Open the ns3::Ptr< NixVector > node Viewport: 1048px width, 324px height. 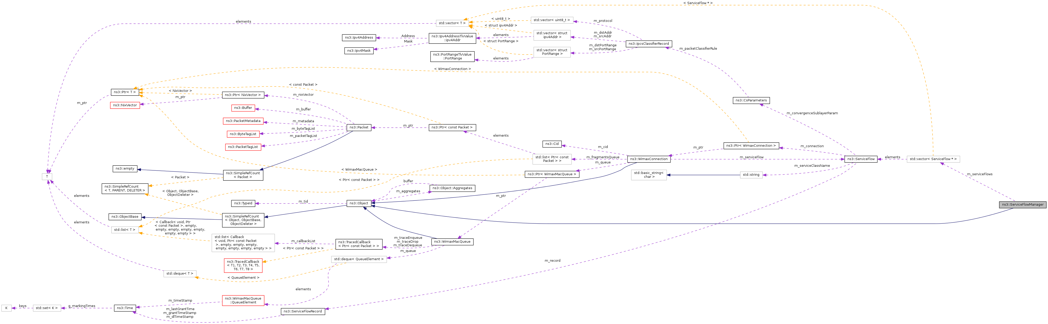[x=243, y=95]
